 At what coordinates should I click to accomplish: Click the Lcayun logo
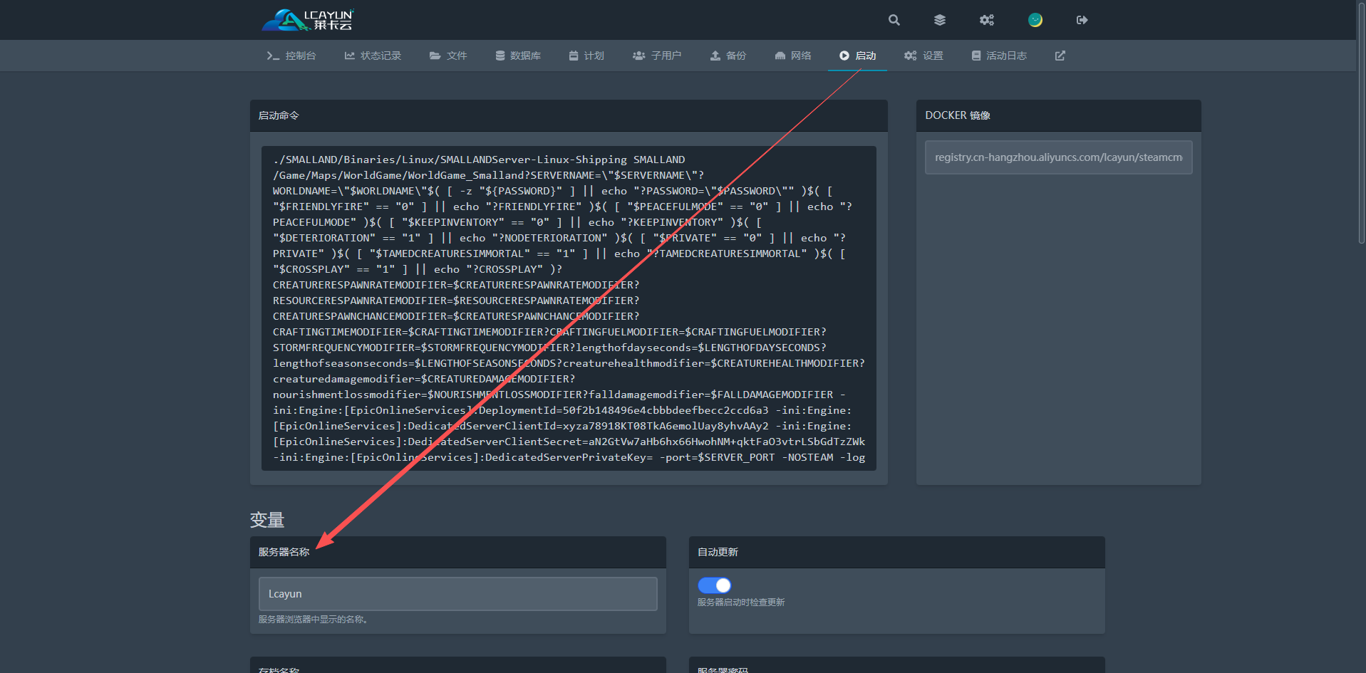pos(308,20)
